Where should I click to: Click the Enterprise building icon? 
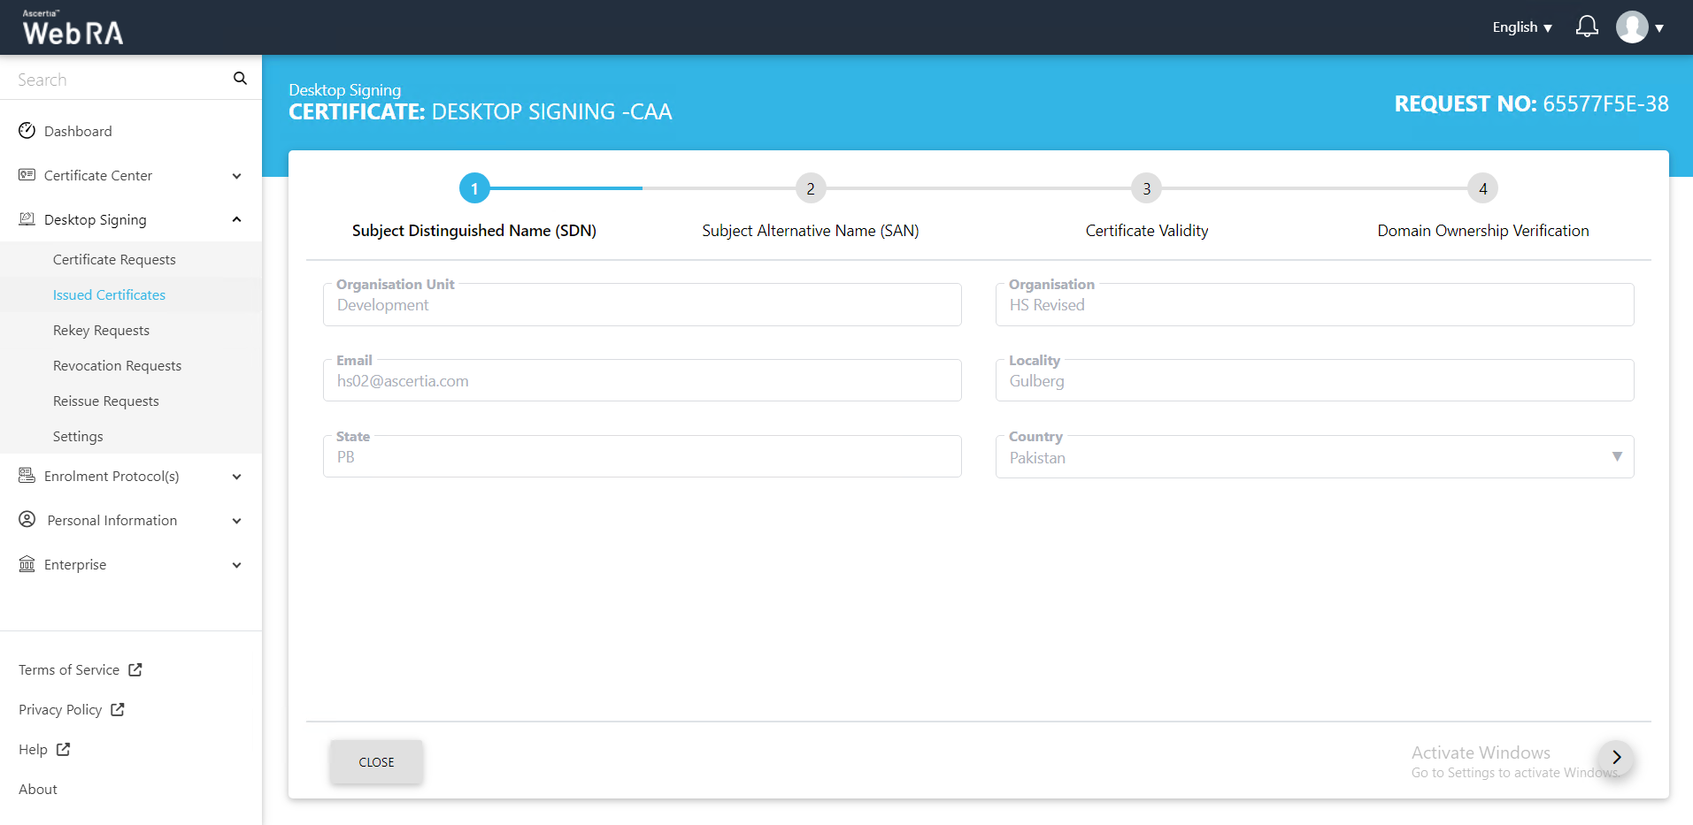tap(27, 564)
